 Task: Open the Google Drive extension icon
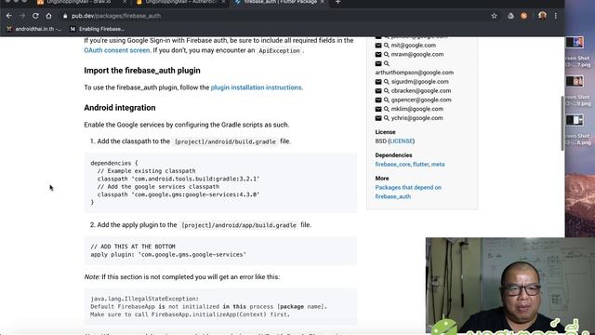click(510, 16)
